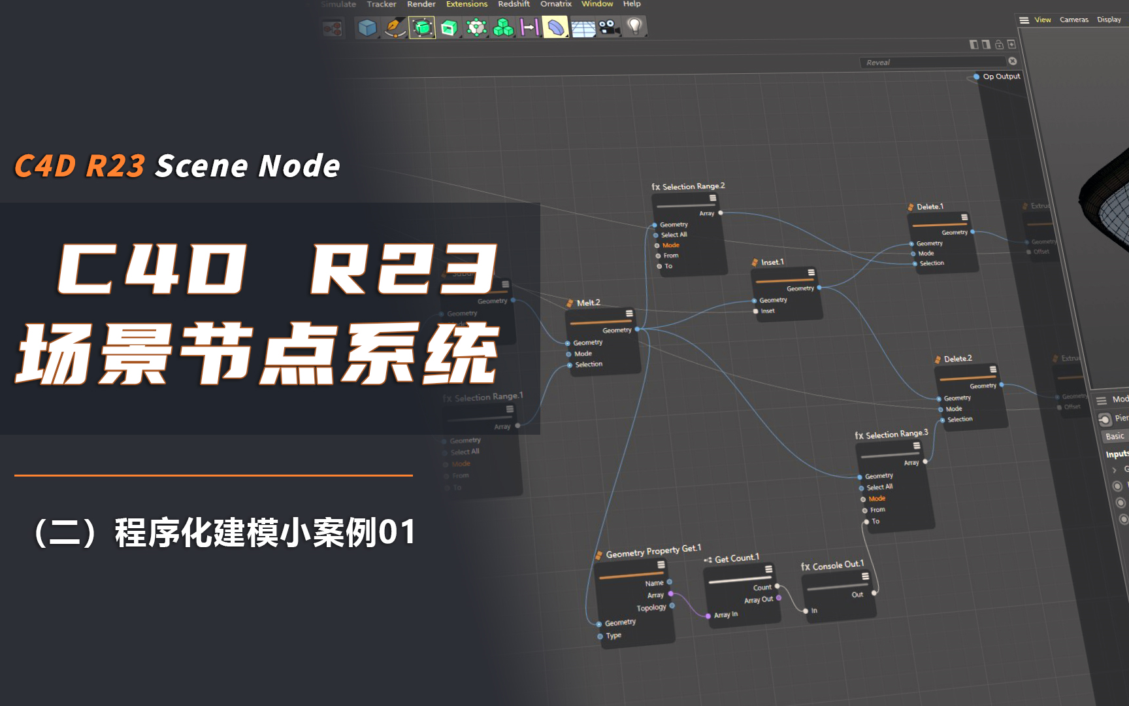Select the Selection Range.3 node title
The image size is (1129, 706).
tap(897, 434)
